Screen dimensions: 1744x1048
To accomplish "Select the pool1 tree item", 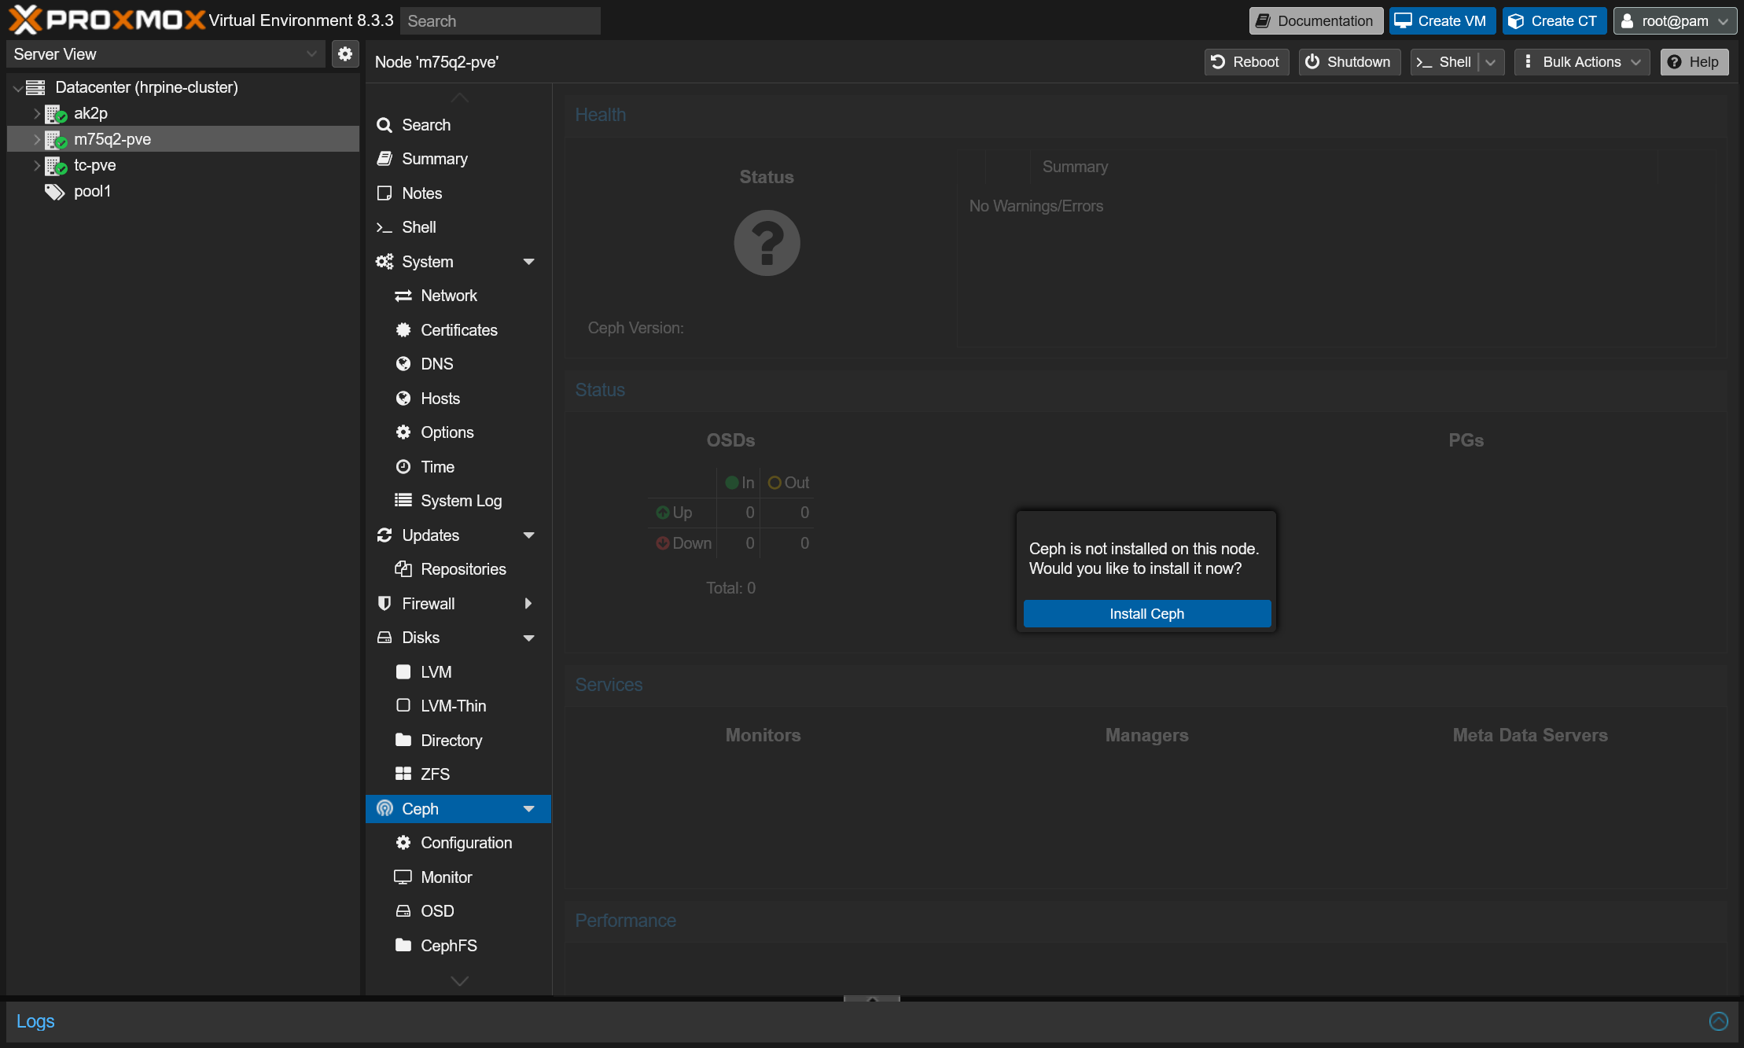I will tap(182, 192).
